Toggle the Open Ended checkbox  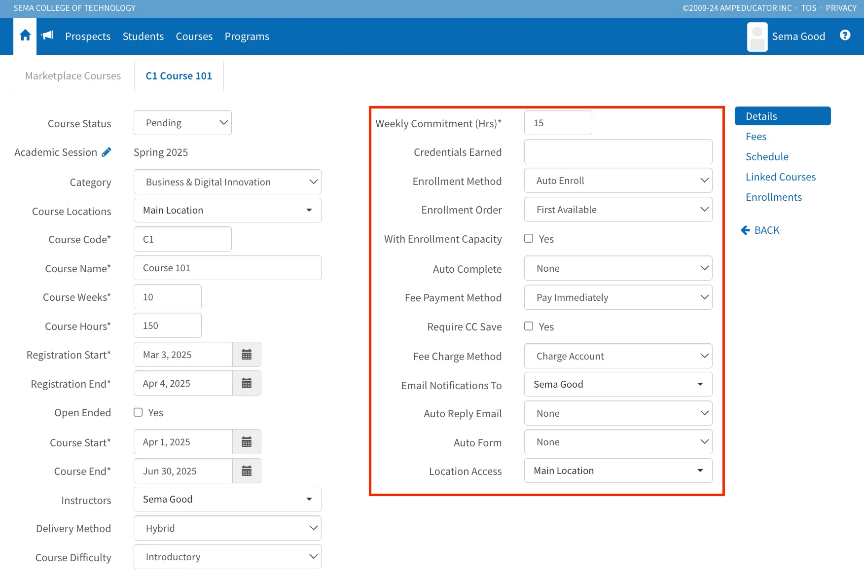click(x=138, y=412)
